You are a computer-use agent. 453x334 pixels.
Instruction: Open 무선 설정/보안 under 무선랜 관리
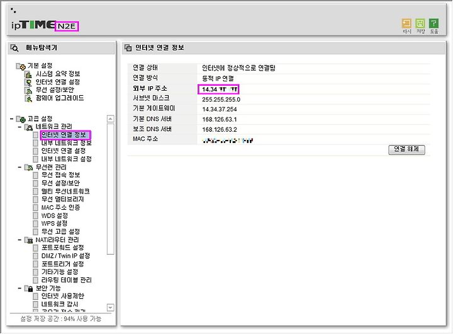(60, 183)
